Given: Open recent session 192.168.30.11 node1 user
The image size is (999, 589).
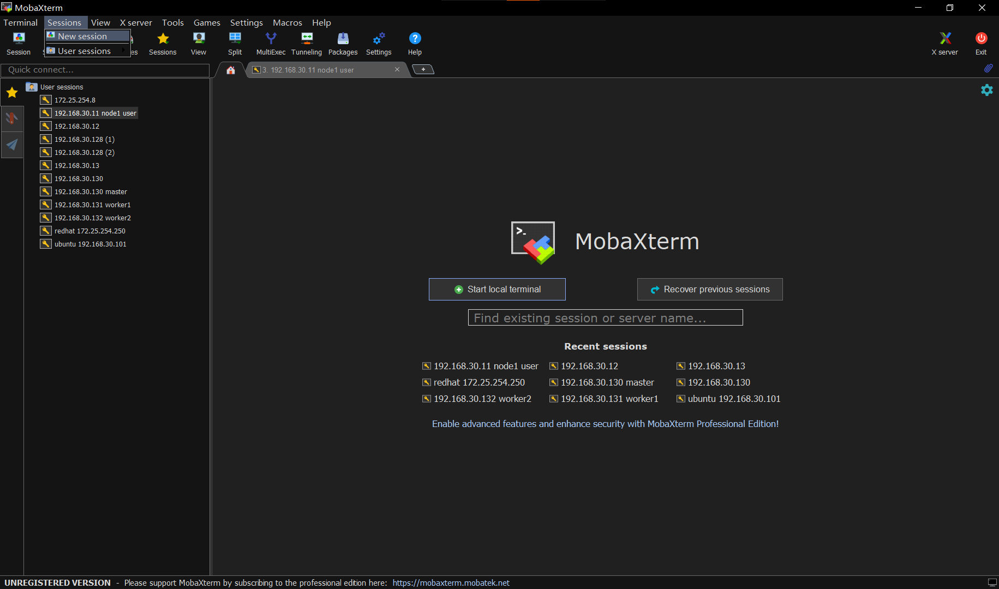Looking at the screenshot, I should (x=481, y=366).
